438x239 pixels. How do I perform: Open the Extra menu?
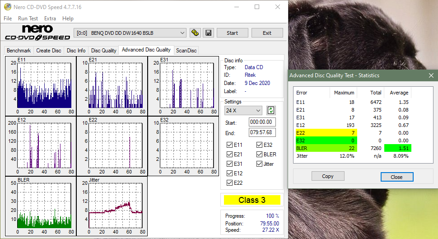(x=50, y=19)
